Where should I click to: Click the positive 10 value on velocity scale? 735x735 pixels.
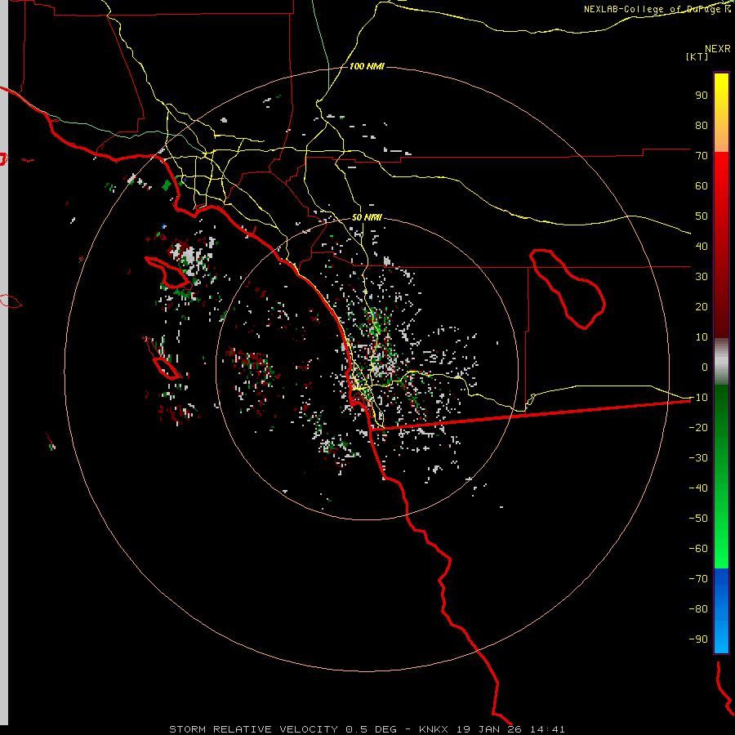(x=702, y=337)
